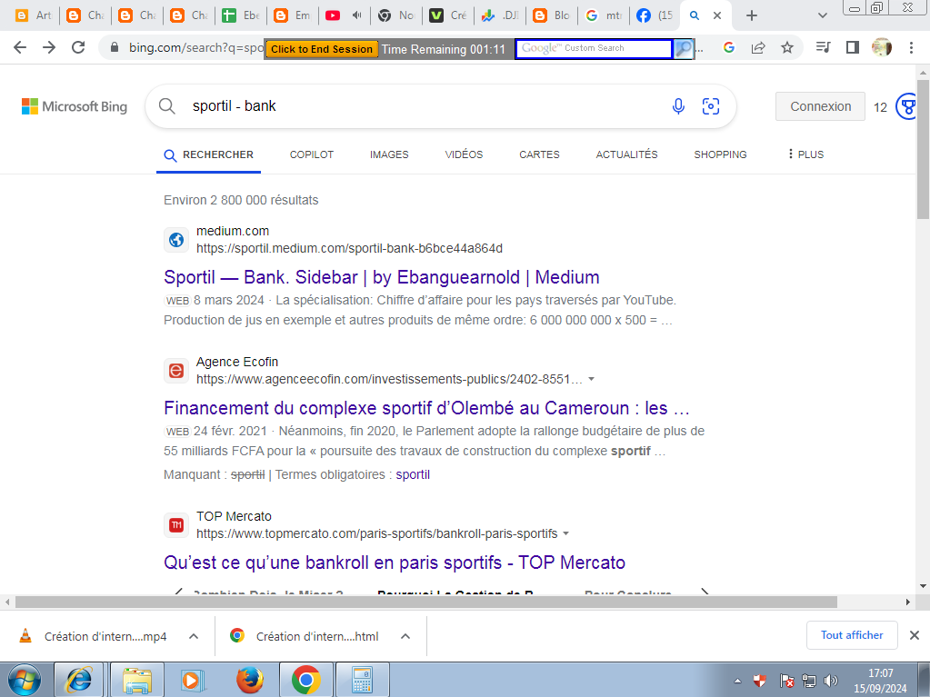
Task: Expand the PLUS menu
Action: point(805,154)
